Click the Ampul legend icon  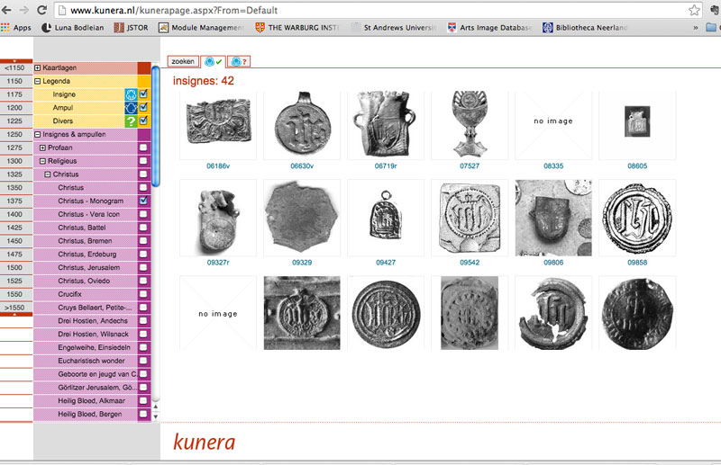click(130, 108)
